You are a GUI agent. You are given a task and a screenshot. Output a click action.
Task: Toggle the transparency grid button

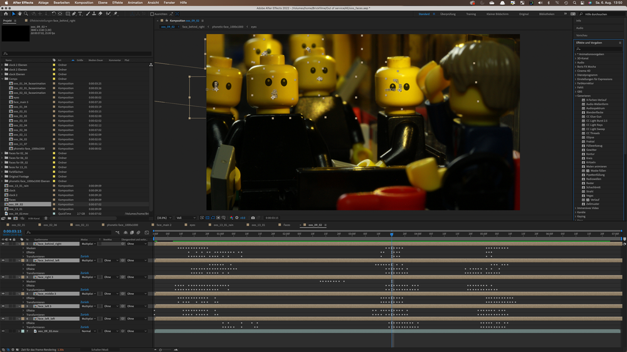coord(208,218)
